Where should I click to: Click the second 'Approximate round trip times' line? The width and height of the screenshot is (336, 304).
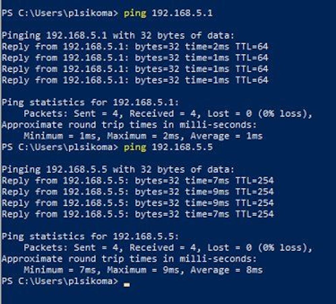[129, 259]
